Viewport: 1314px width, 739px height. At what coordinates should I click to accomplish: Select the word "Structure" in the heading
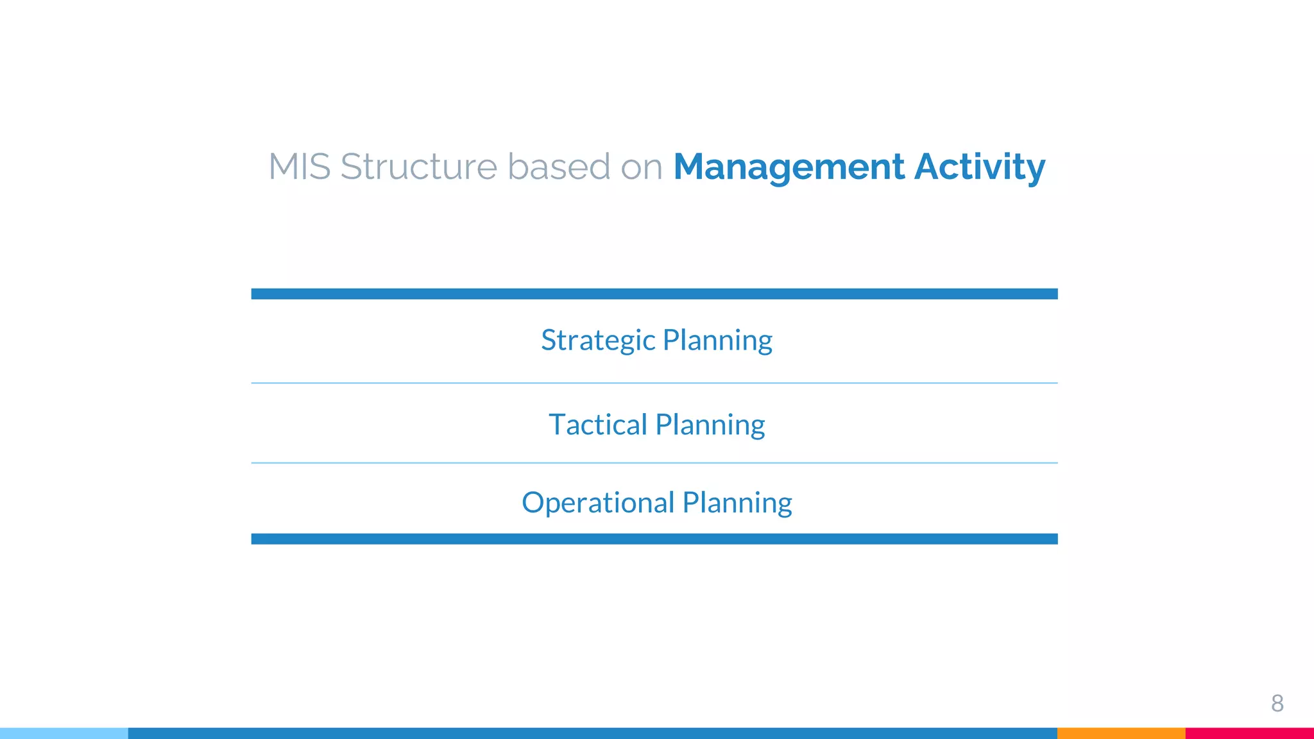point(418,167)
